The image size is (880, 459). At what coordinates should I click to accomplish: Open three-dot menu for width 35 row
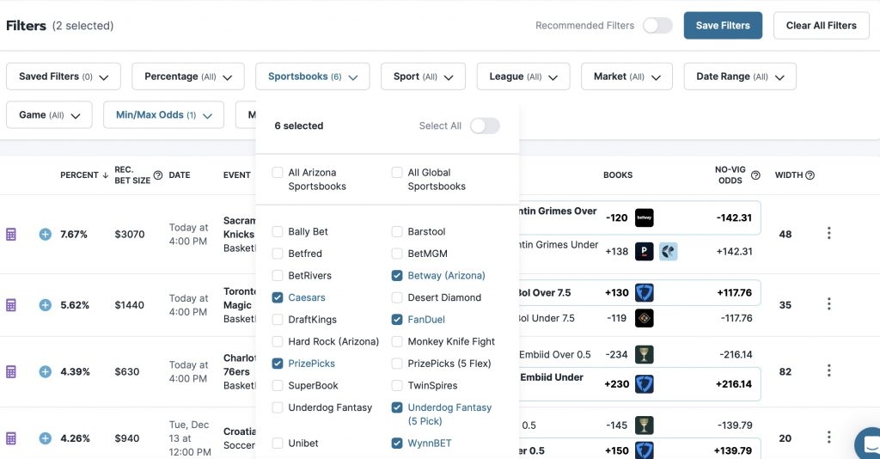(x=829, y=303)
